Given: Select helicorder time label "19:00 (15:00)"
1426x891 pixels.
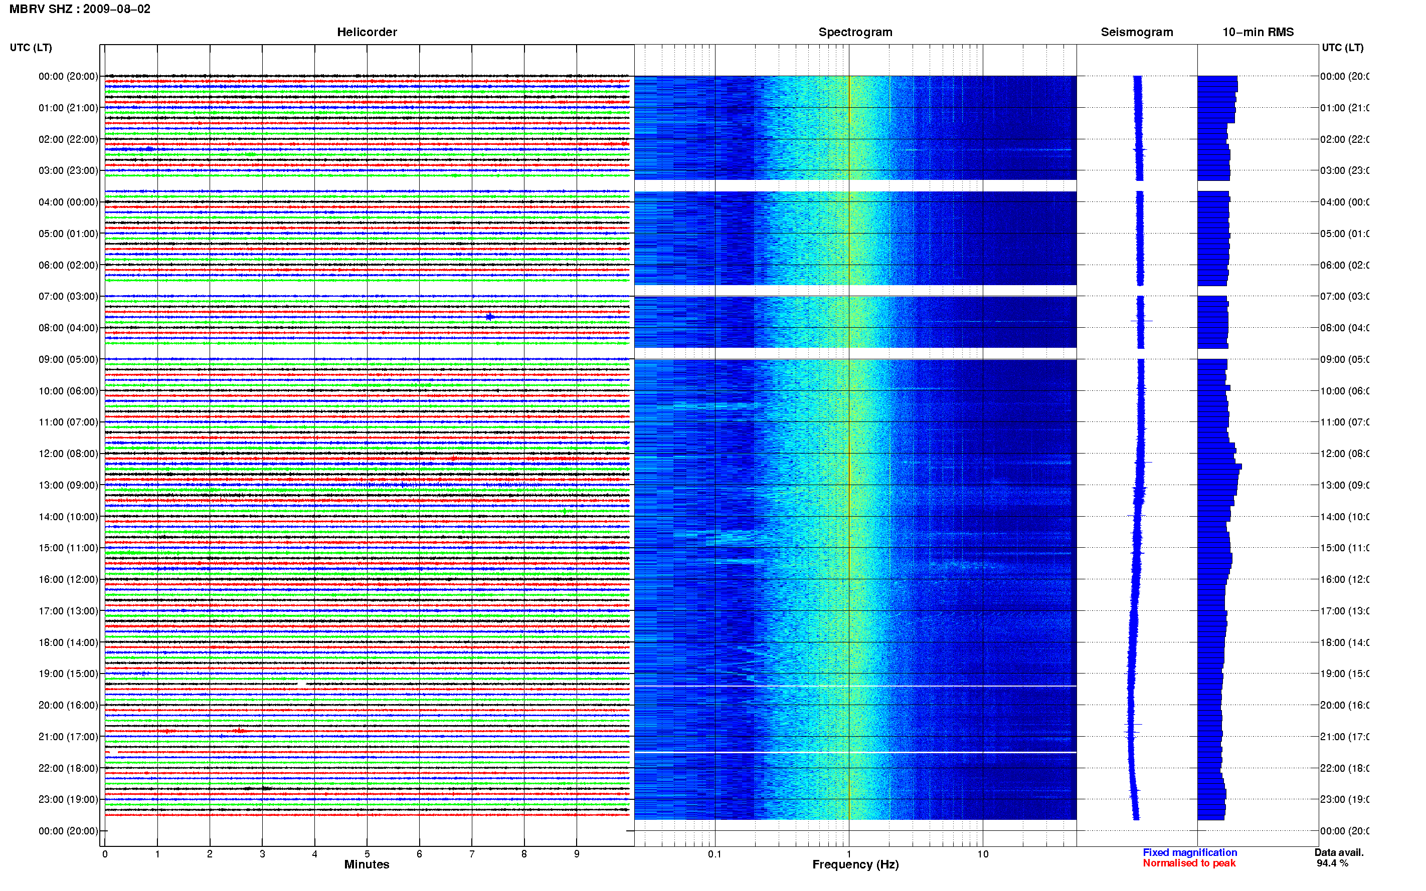Looking at the screenshot, I should [x=68, y=674].
